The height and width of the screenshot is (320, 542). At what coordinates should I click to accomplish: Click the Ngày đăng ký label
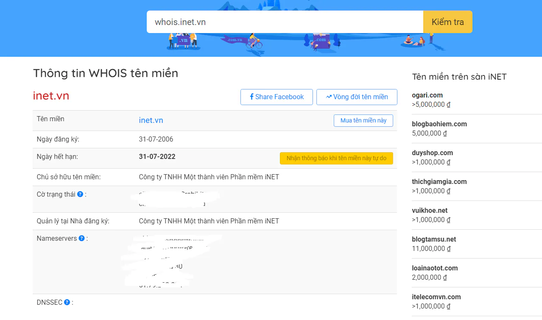[x=58, y=139]
